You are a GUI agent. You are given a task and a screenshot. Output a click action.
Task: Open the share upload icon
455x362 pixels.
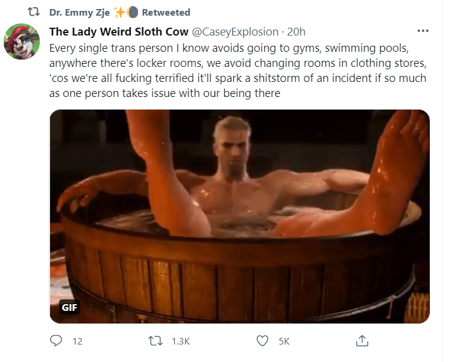362,341
